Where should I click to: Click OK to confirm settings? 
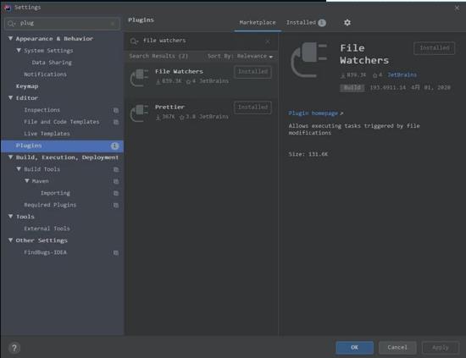click(354, 348)
